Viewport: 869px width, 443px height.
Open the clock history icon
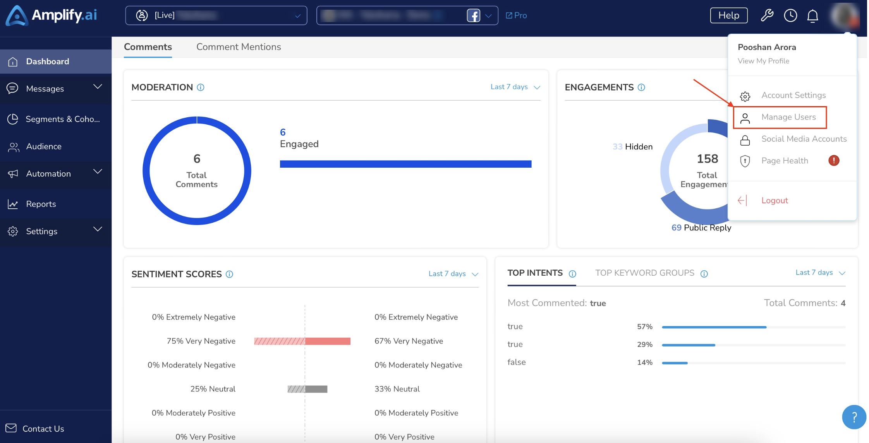(790, 15)
